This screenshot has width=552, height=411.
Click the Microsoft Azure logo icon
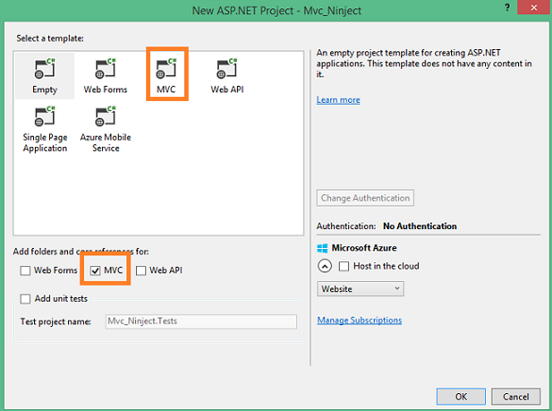click(x=322, y=248)
